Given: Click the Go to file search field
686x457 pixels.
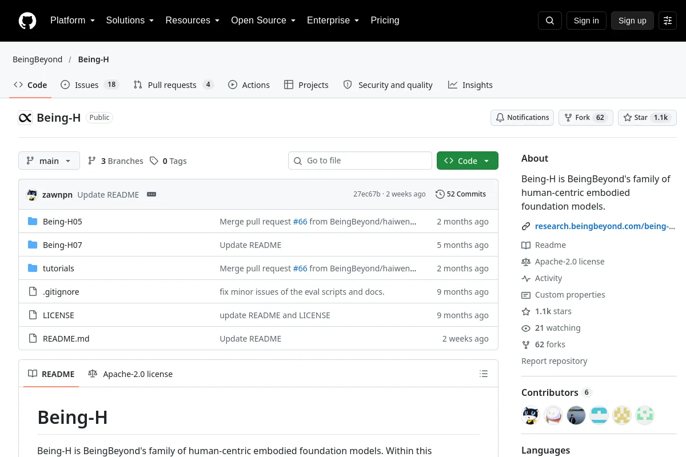Looking at the screenshot, I should click(360, 161).
